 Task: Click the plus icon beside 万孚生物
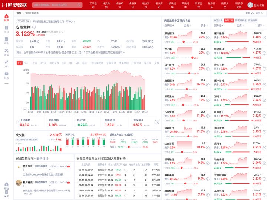point(208,116)
